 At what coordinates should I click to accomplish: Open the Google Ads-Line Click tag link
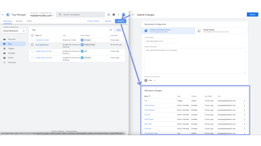point(44,58)
